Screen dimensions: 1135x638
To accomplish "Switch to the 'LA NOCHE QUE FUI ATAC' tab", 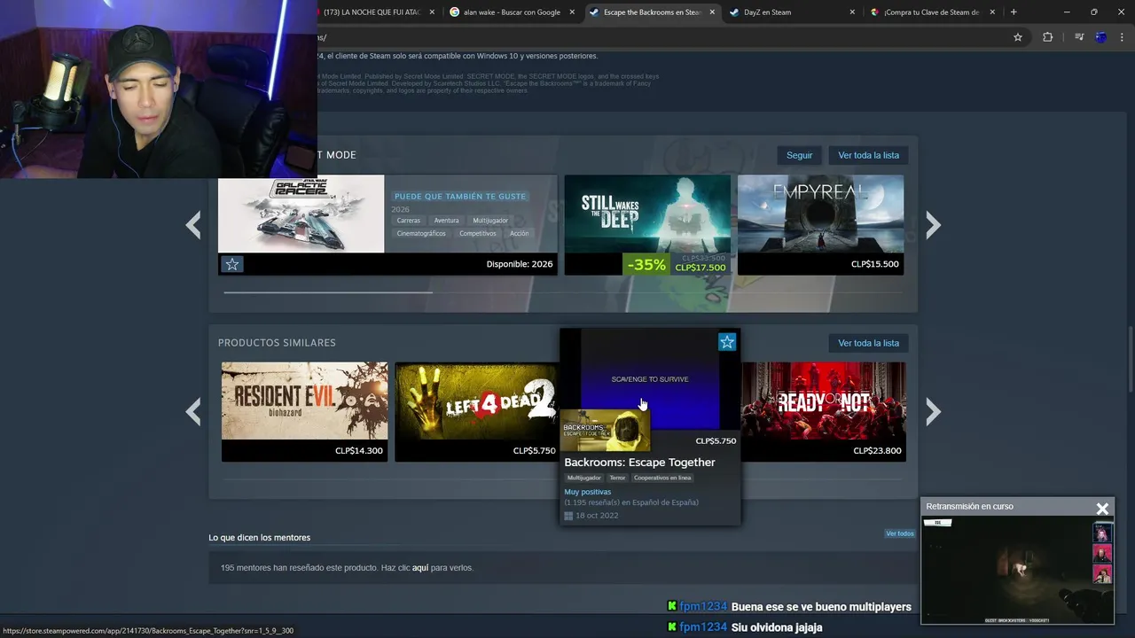I will point(372,12).
